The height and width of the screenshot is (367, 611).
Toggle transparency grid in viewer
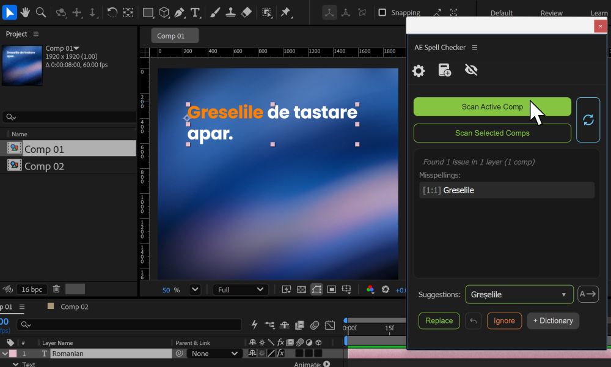point(301,289)
